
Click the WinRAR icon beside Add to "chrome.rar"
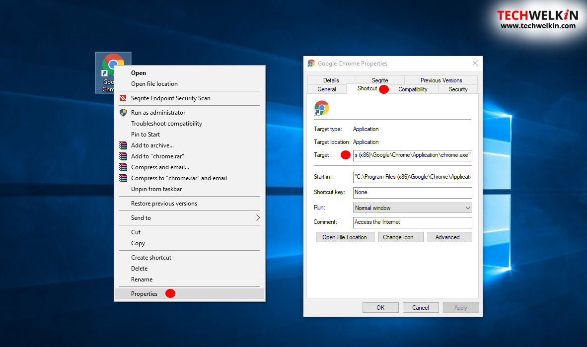pyautogui.click(x=123, y=156)
